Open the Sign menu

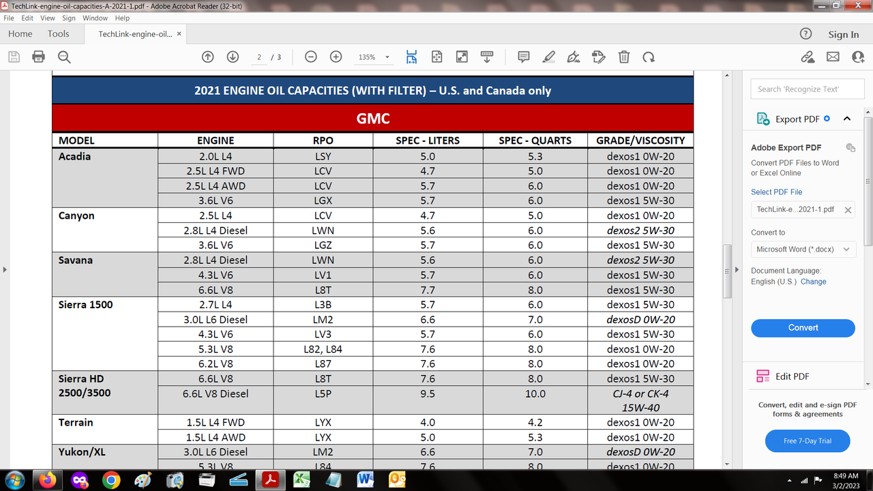click(69, 18)
